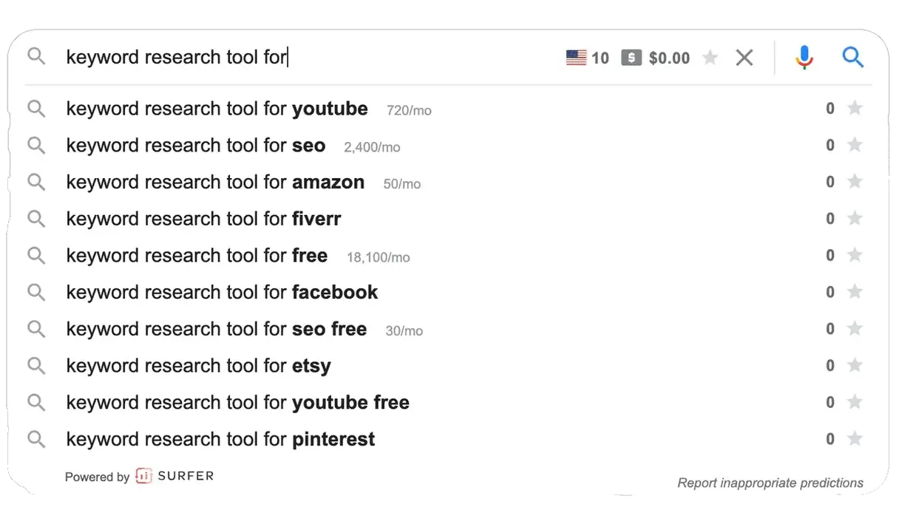Select suggestion ending with 'fiverr'
The image size is (899, 524).
click(x=203, y=219)
